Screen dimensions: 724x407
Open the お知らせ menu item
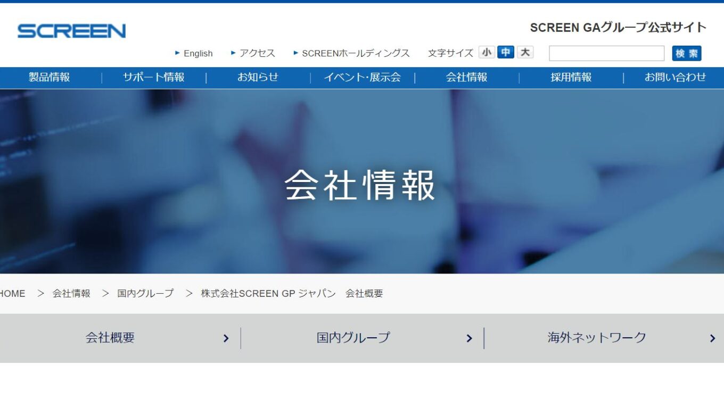click(258, 77)
